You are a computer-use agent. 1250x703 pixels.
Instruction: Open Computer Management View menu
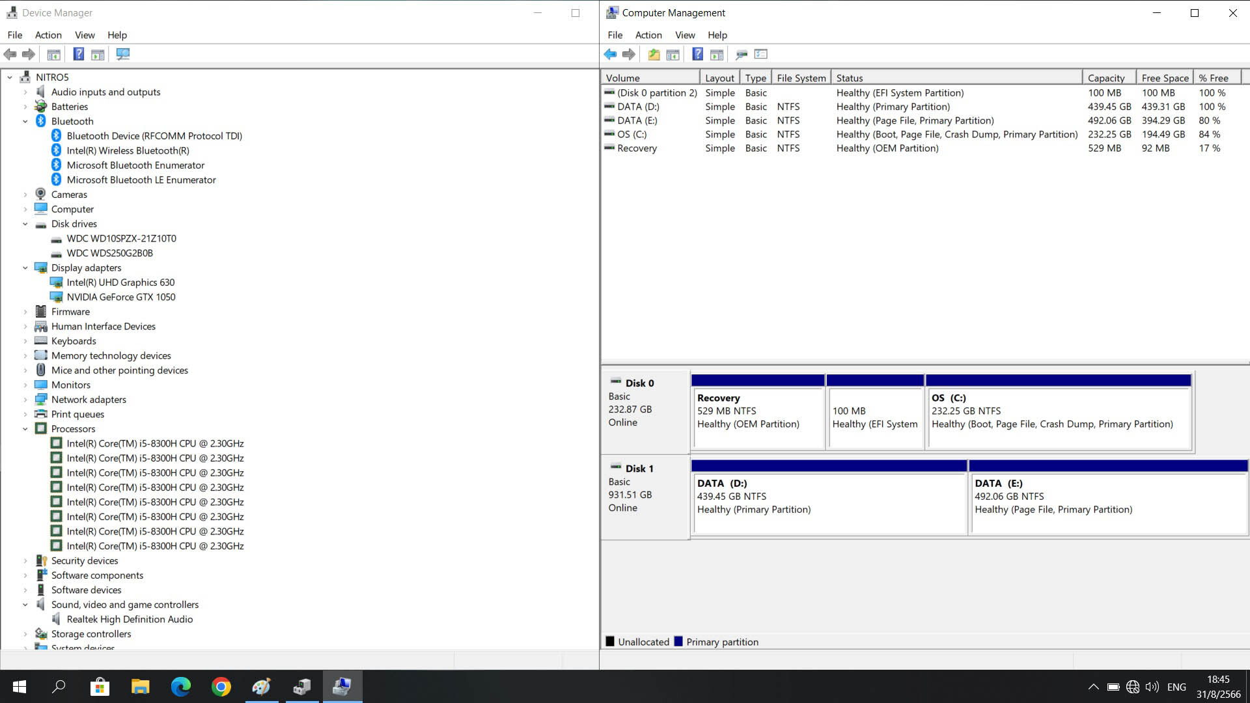685,35
